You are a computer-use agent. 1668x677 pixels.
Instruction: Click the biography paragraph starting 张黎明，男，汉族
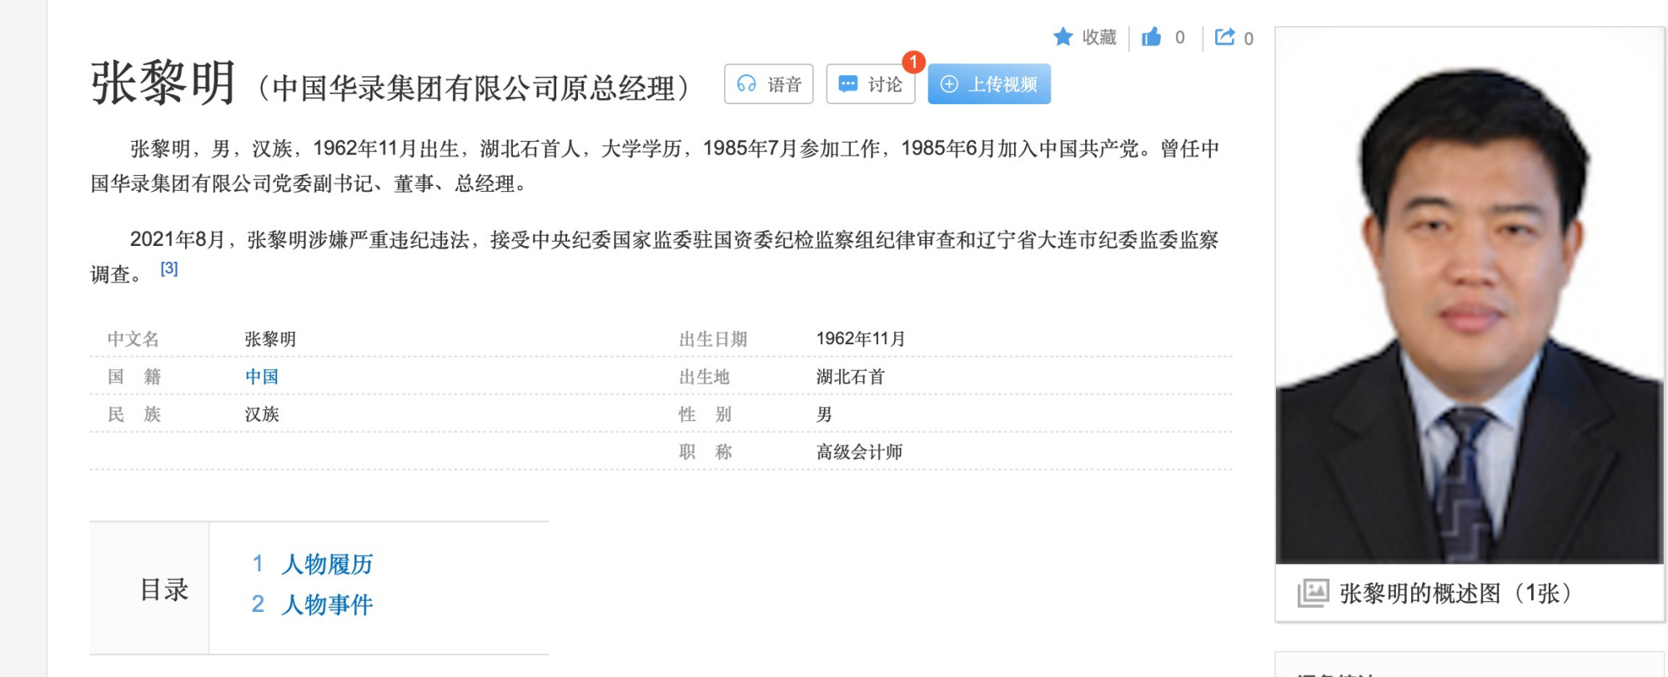pos(655,166)
